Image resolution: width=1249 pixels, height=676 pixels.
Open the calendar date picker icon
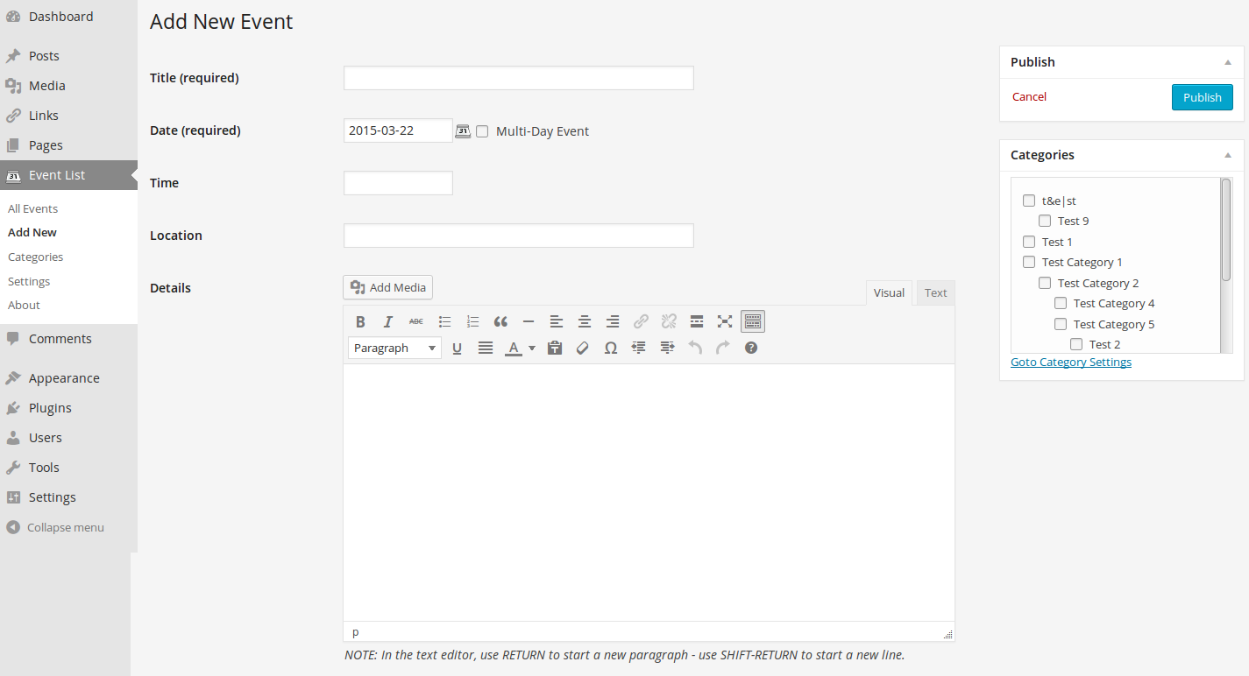pos(463,131)
